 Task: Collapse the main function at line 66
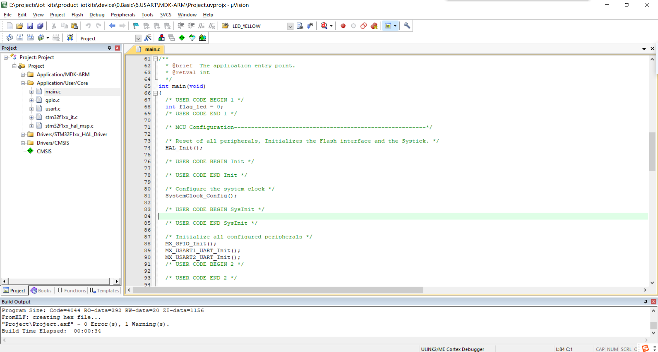click(x=155, y=93)
